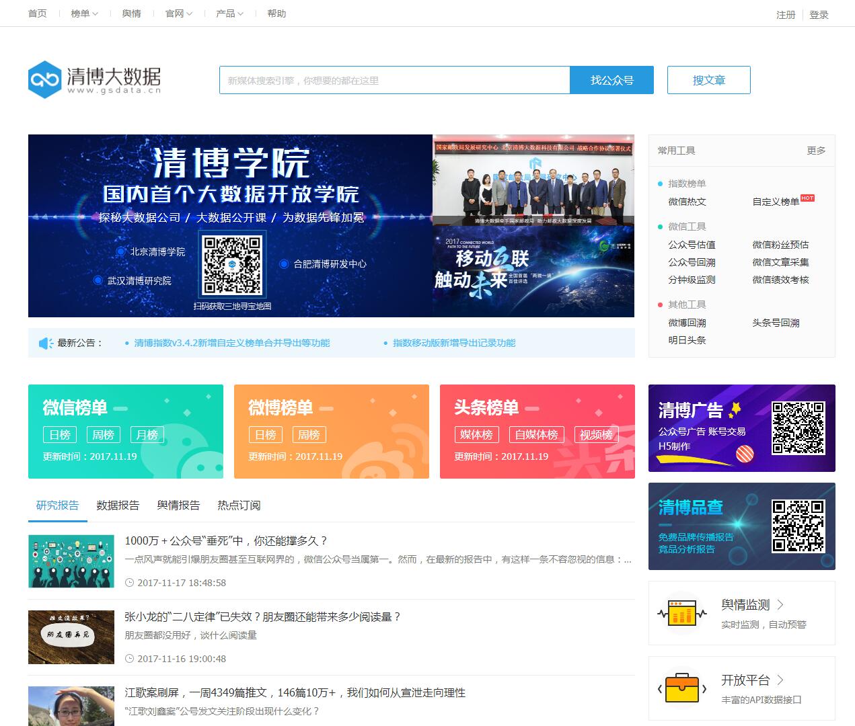Click the 开放平台 briefcase icon
Image resolution: width=855 pixels, height=726 pixels.
pos(682,688)
